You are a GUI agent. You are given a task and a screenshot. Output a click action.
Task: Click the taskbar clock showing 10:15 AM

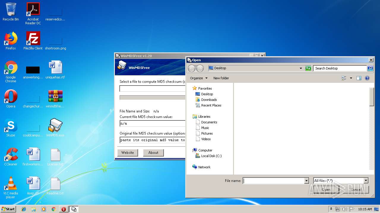click(x=365, y=209)
